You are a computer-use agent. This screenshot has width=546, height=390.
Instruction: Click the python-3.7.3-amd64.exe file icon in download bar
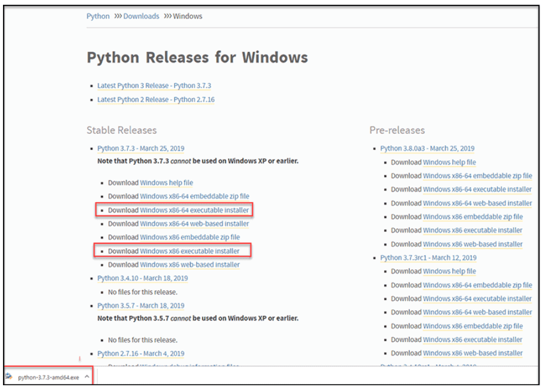tap(9, 377)
